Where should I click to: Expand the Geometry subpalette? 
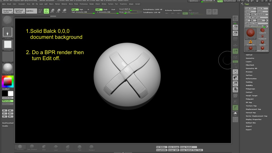coord(250,58)
